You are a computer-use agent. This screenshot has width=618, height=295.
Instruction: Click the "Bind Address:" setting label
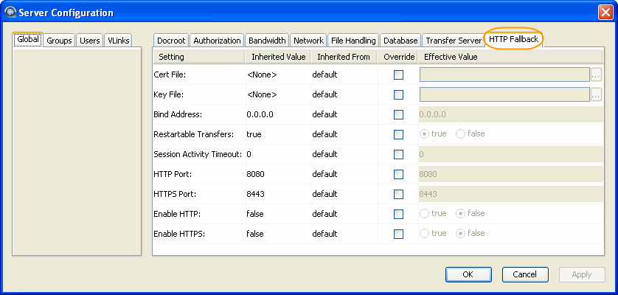click(x=178, y=115)
